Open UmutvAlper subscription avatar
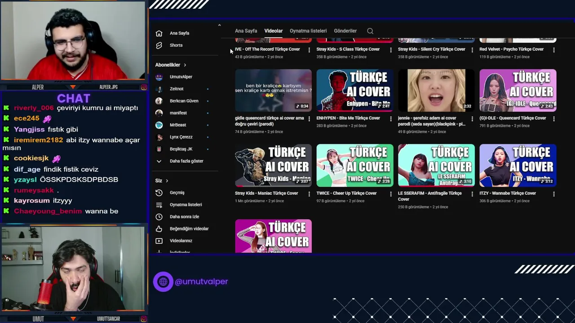This screenshot has width=575, height=323. pyautogui.click(x=159, y=77)
